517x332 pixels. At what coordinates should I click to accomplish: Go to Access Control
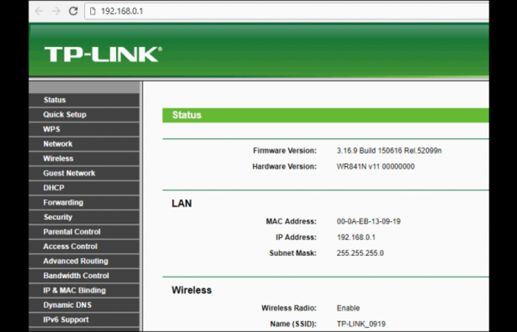tap(84, 246)
